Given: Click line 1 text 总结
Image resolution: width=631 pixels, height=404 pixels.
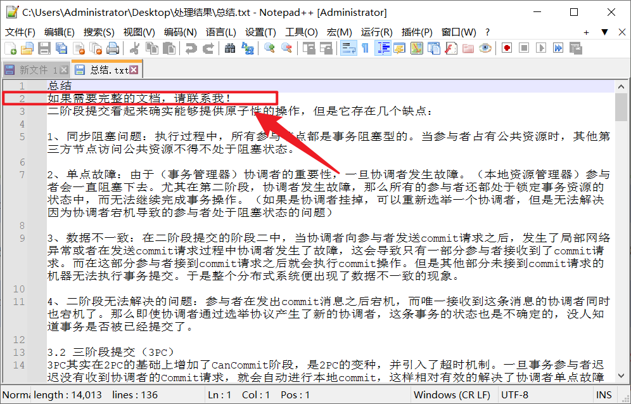Looking at the screenshot, I should pos(60,86).
